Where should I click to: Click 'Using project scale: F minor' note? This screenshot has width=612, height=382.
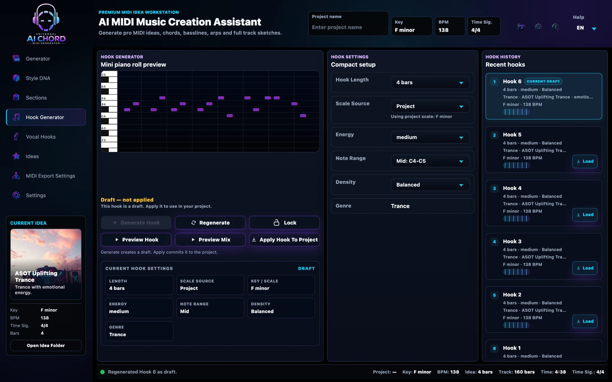[x=421, y=116]
